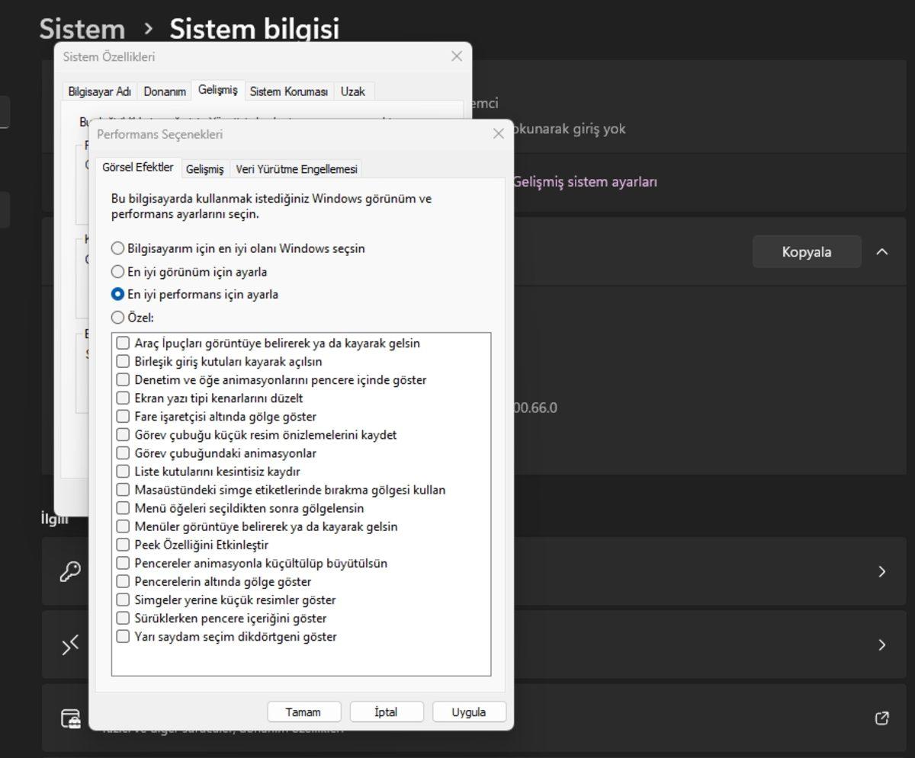Close the Performans Seçenekleri dialog

coord(498,134)
